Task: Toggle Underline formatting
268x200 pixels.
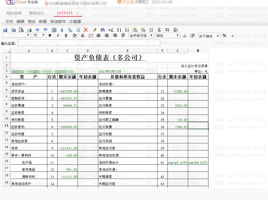Action: pyautogui.click(x=66, y=35)
